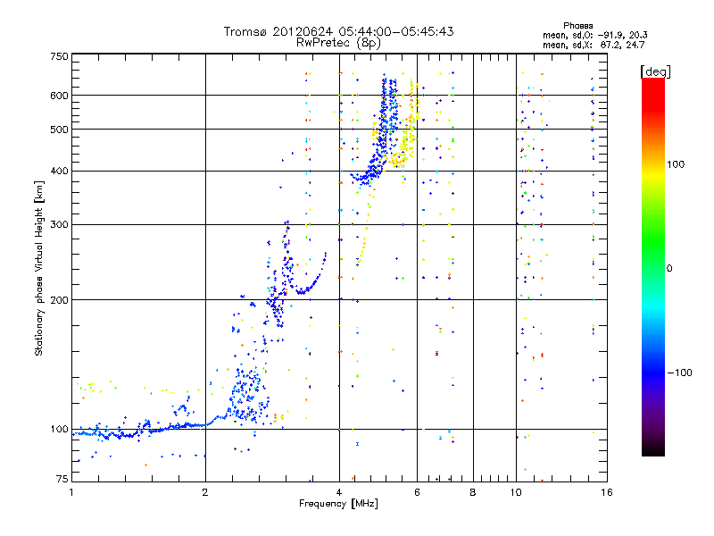The width and height of the screenshot is (714, 536).
Task: Click the '[deg]' colorbar unit label
Action: click(655, 71)
